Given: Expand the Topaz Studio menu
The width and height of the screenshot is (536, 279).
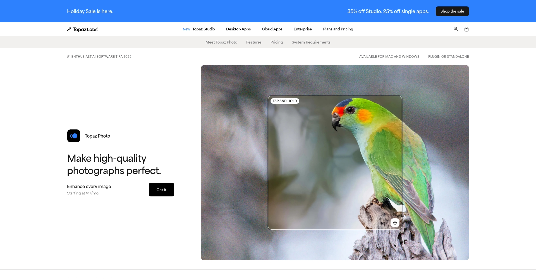Looking at the screenshot, I should coord(203,29).
